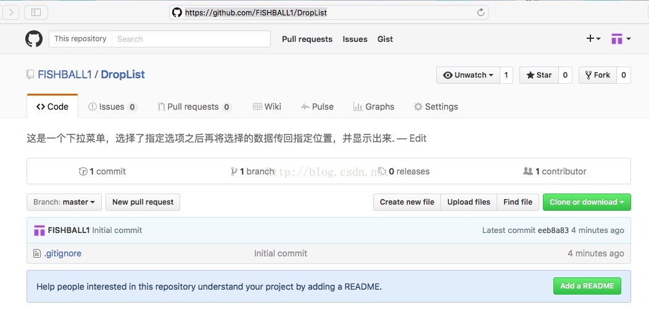Click Issues in the top navigation
Screen dimensions: 649x331
click(x=355, y=39)
